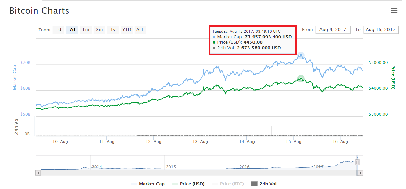Click the highlighted green price point marker
This screenshot has width=406, height=189.
[301, 79]
